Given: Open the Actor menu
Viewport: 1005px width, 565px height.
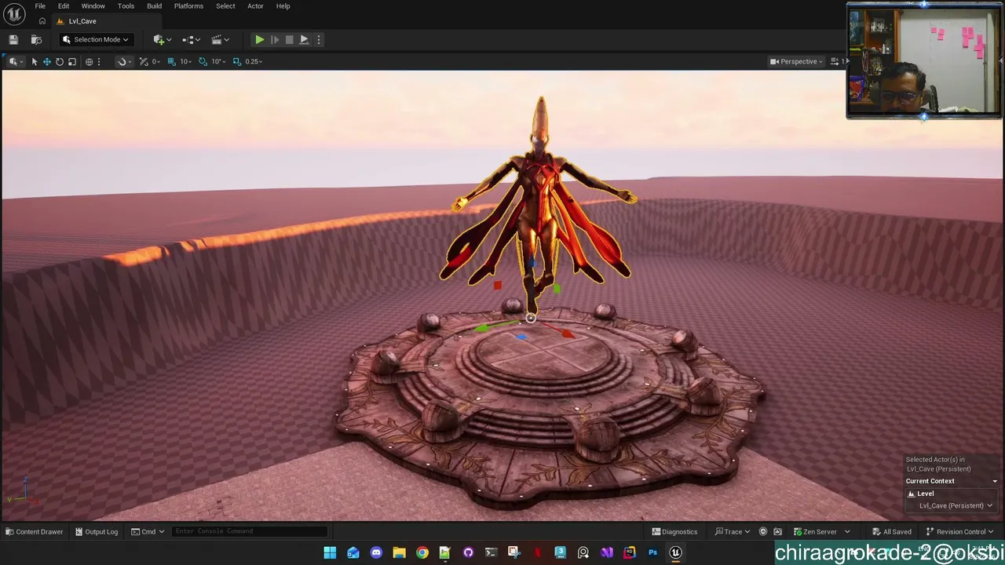Looking at the screenshot, I should 255,5.
